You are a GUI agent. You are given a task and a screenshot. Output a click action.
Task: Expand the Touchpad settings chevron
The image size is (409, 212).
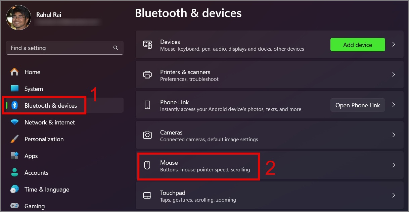point(394,195)
